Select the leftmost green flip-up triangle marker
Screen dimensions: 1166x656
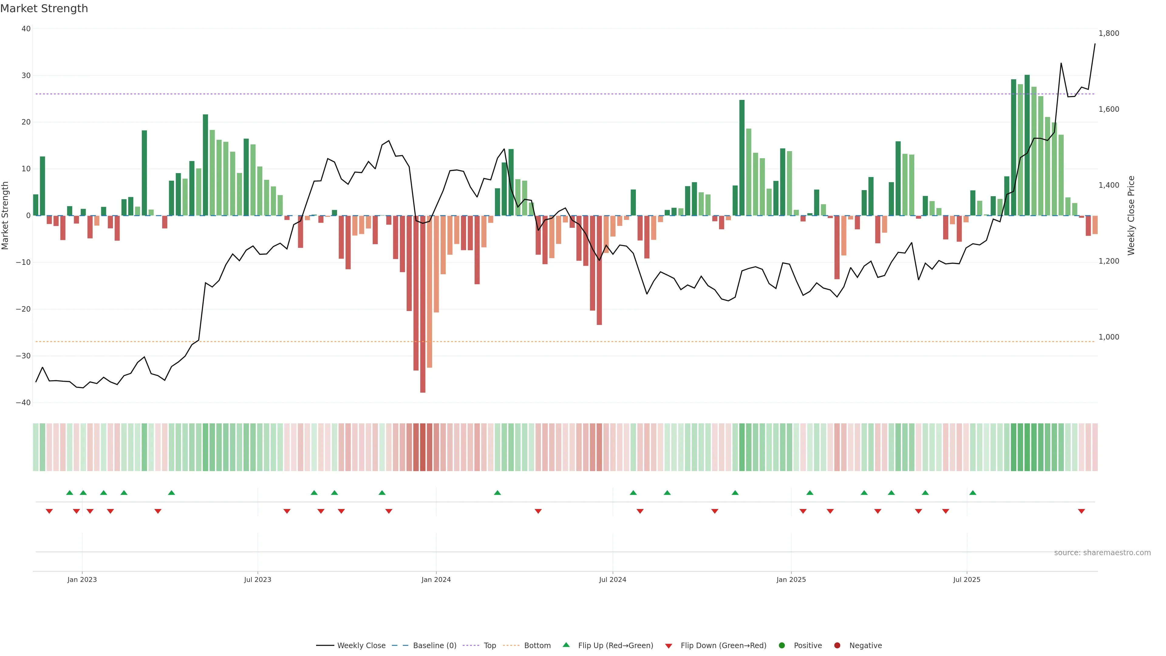[x=70, y=493]
